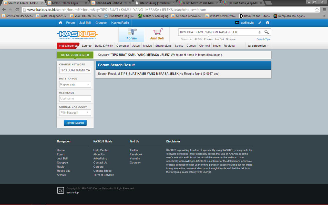Image resolution: width=328 pixels, height=205 pixels.
Task: Open Forum in the blue navbar
Action: (x=70, y=23)
